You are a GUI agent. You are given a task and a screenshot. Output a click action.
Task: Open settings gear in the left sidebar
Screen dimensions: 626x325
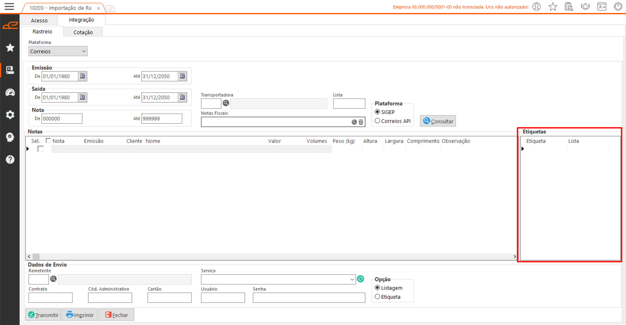[10, 115]
